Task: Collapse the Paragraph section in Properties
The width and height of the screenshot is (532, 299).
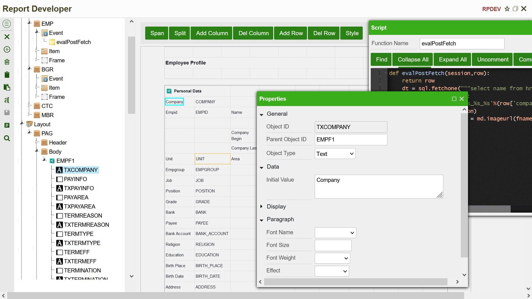Action: 261,220
